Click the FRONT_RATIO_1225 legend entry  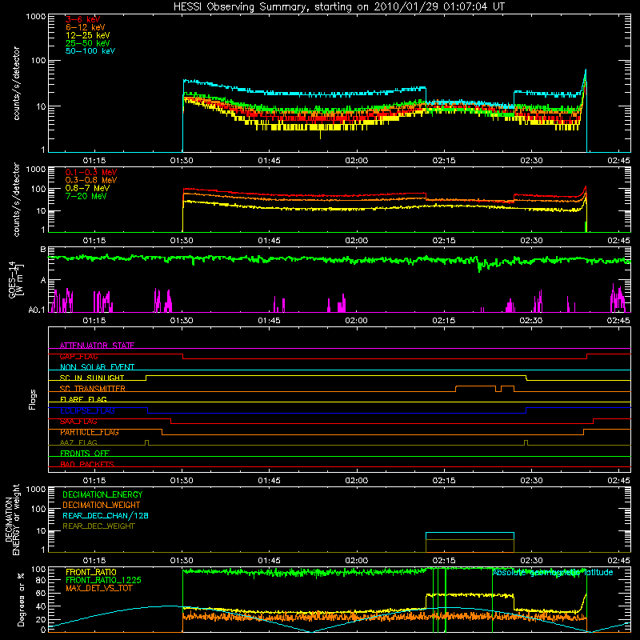coord(103,581)
